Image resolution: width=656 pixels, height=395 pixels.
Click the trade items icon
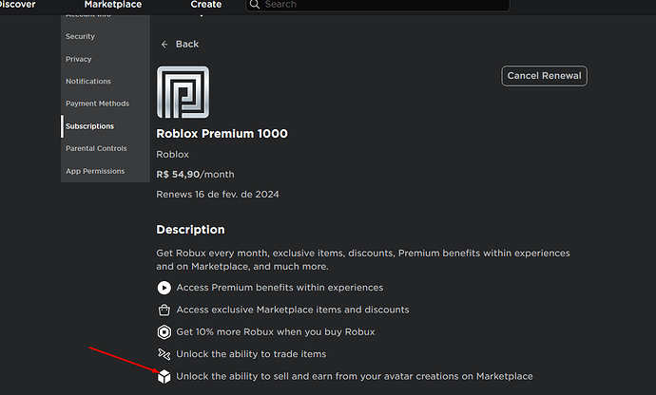pyautogui.click(x=164, y=353)
